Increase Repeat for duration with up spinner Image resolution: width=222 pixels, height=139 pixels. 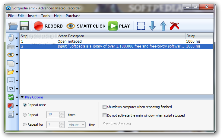(62, 123)
